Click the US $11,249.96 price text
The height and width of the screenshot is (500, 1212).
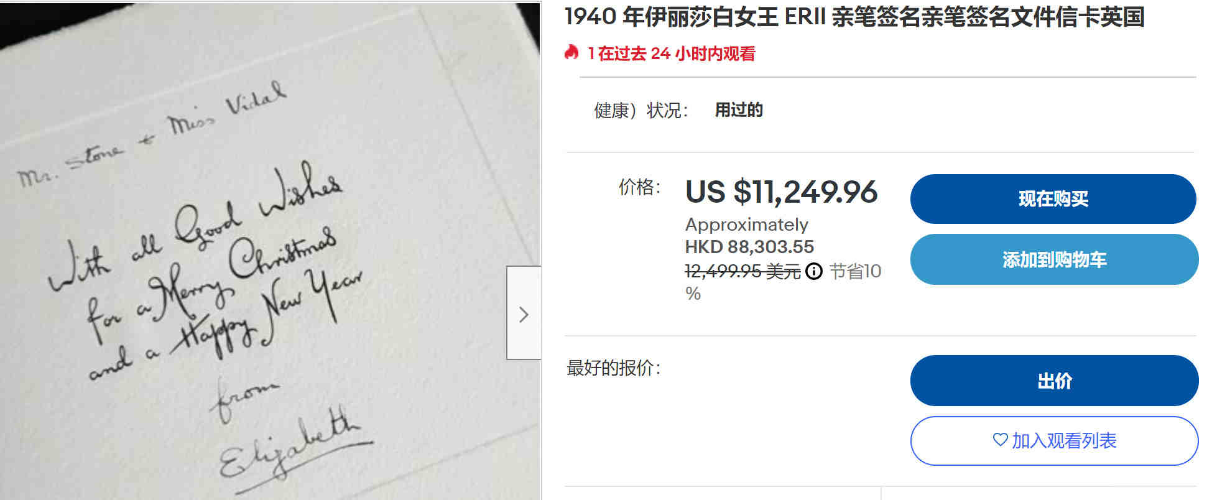coord(781,192)
